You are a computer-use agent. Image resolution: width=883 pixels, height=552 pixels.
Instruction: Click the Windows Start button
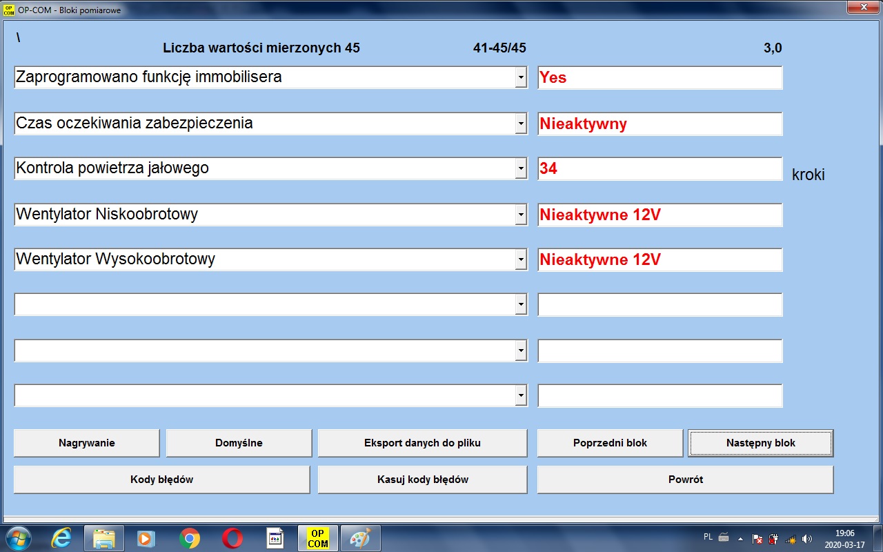point(19,538)
